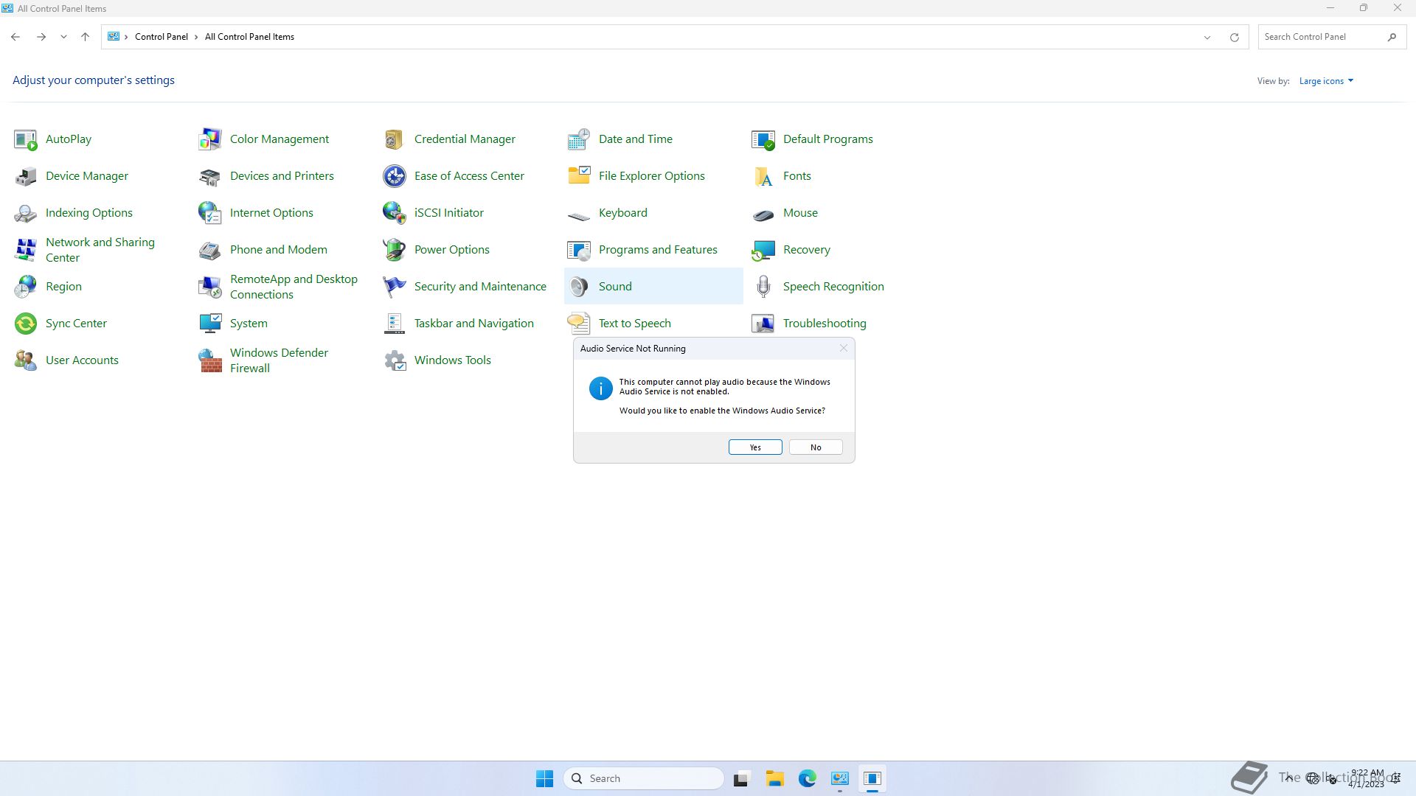Open the Ease of Access Center icon

[x=395, y=176]
